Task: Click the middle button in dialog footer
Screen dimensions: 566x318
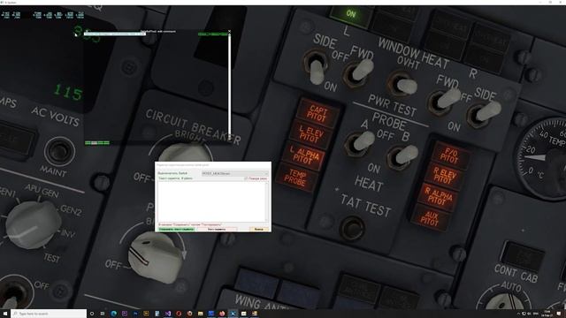Action: (217, 229)
